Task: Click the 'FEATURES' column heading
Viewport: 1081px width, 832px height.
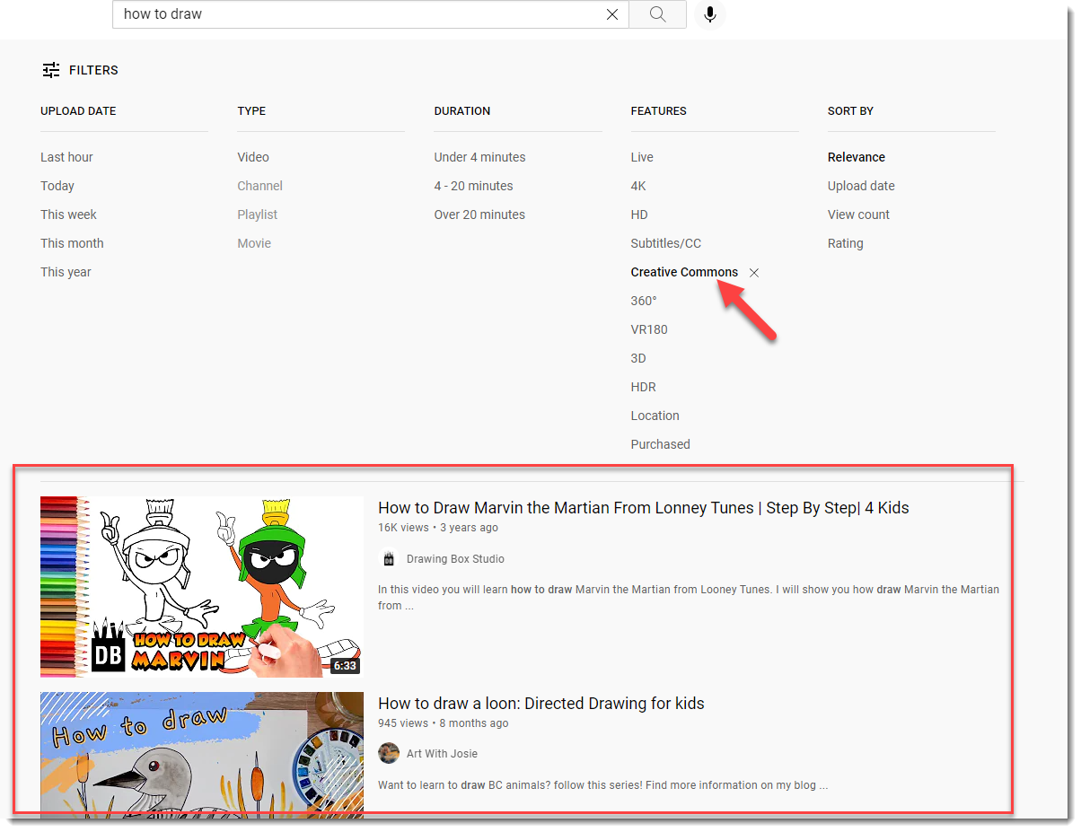Action: 658,111
